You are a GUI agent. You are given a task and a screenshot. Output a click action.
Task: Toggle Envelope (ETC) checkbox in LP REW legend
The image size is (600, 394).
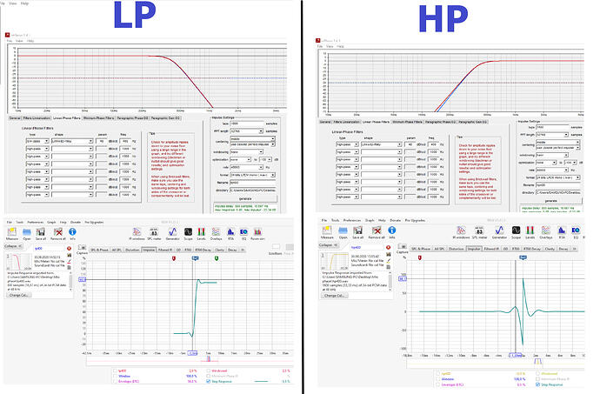tap(115, 381)
